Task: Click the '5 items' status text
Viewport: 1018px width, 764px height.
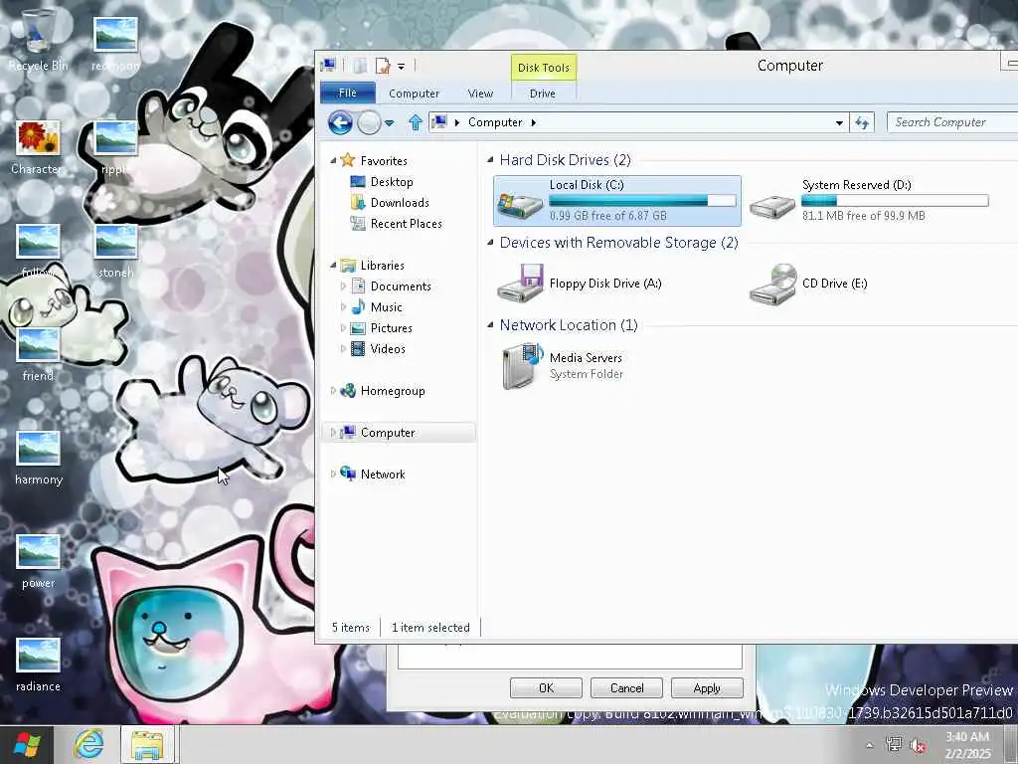Action: 351,628
